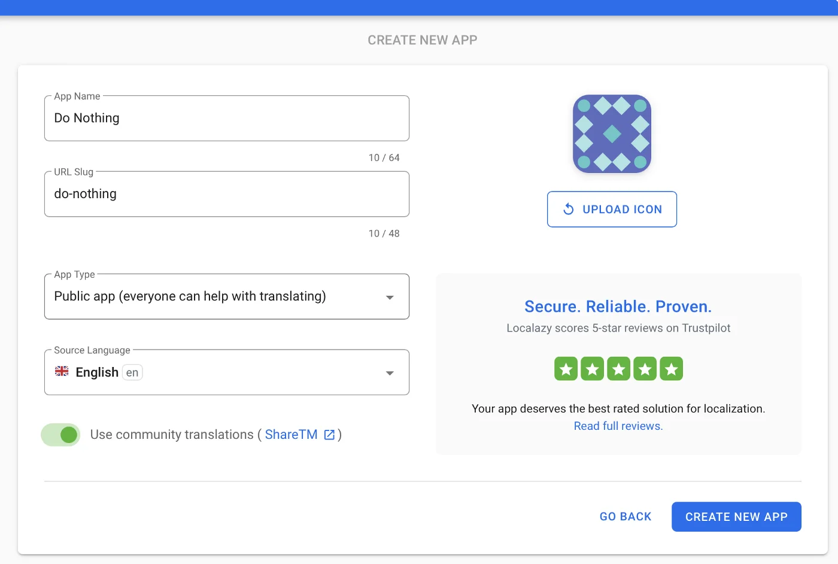Click the second green Trustpilot star

(x=592, y=369)
